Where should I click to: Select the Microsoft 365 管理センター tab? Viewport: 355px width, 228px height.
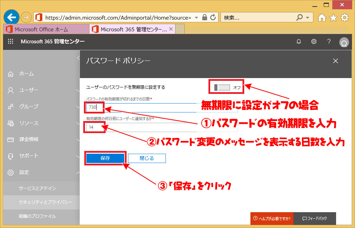(132, 29)
